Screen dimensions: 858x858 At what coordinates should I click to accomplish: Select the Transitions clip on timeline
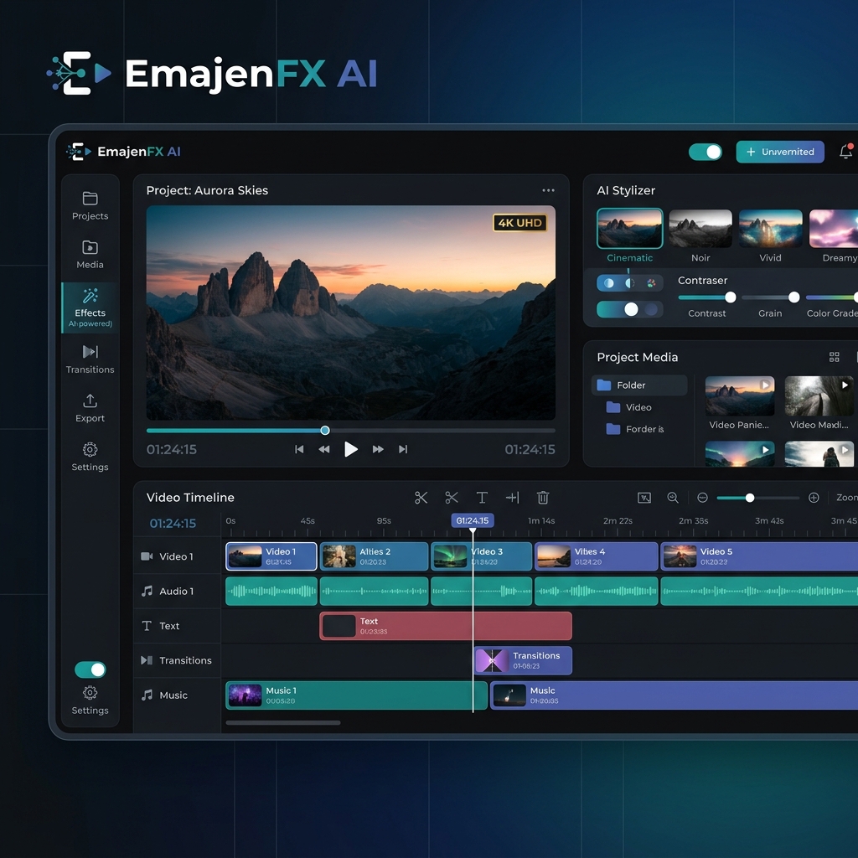pyautogui.click(x=523, y=660)
